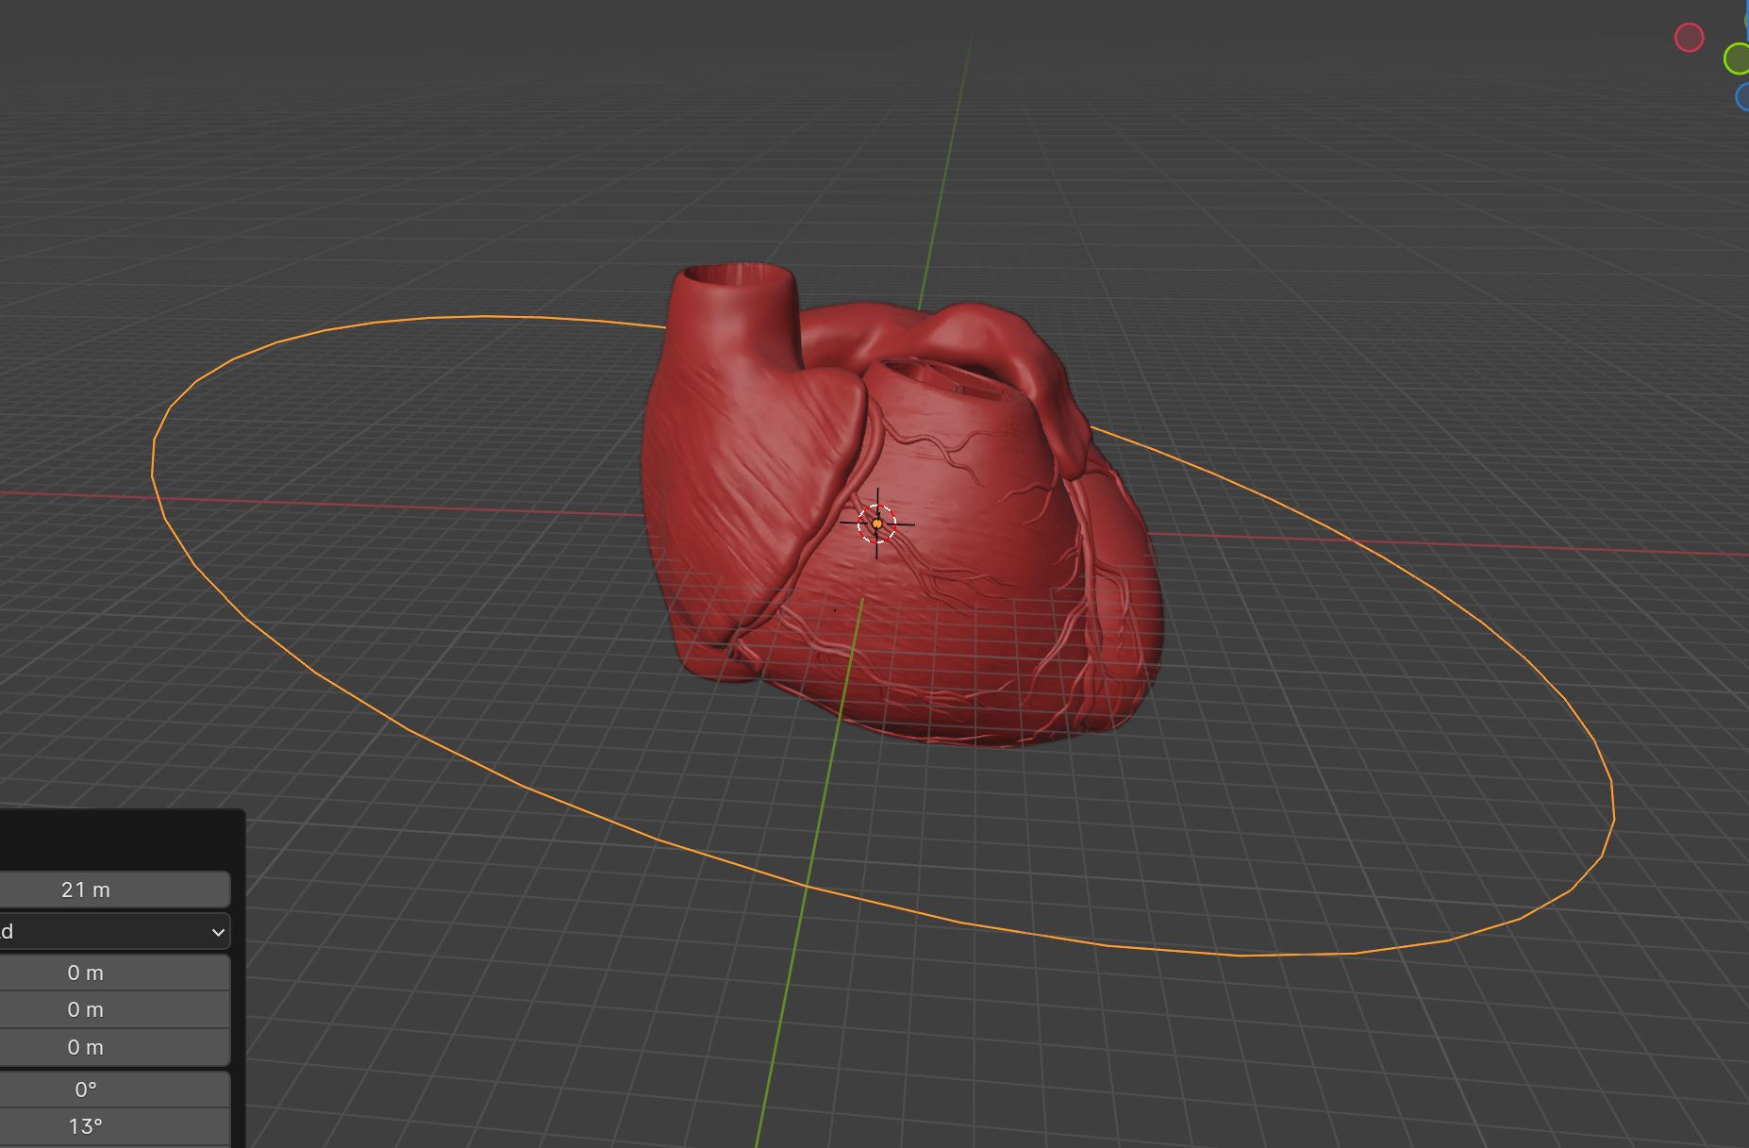Click the first 0 m location field
The height and width of the screenshot is (1148, 1749).
(114, 973)
